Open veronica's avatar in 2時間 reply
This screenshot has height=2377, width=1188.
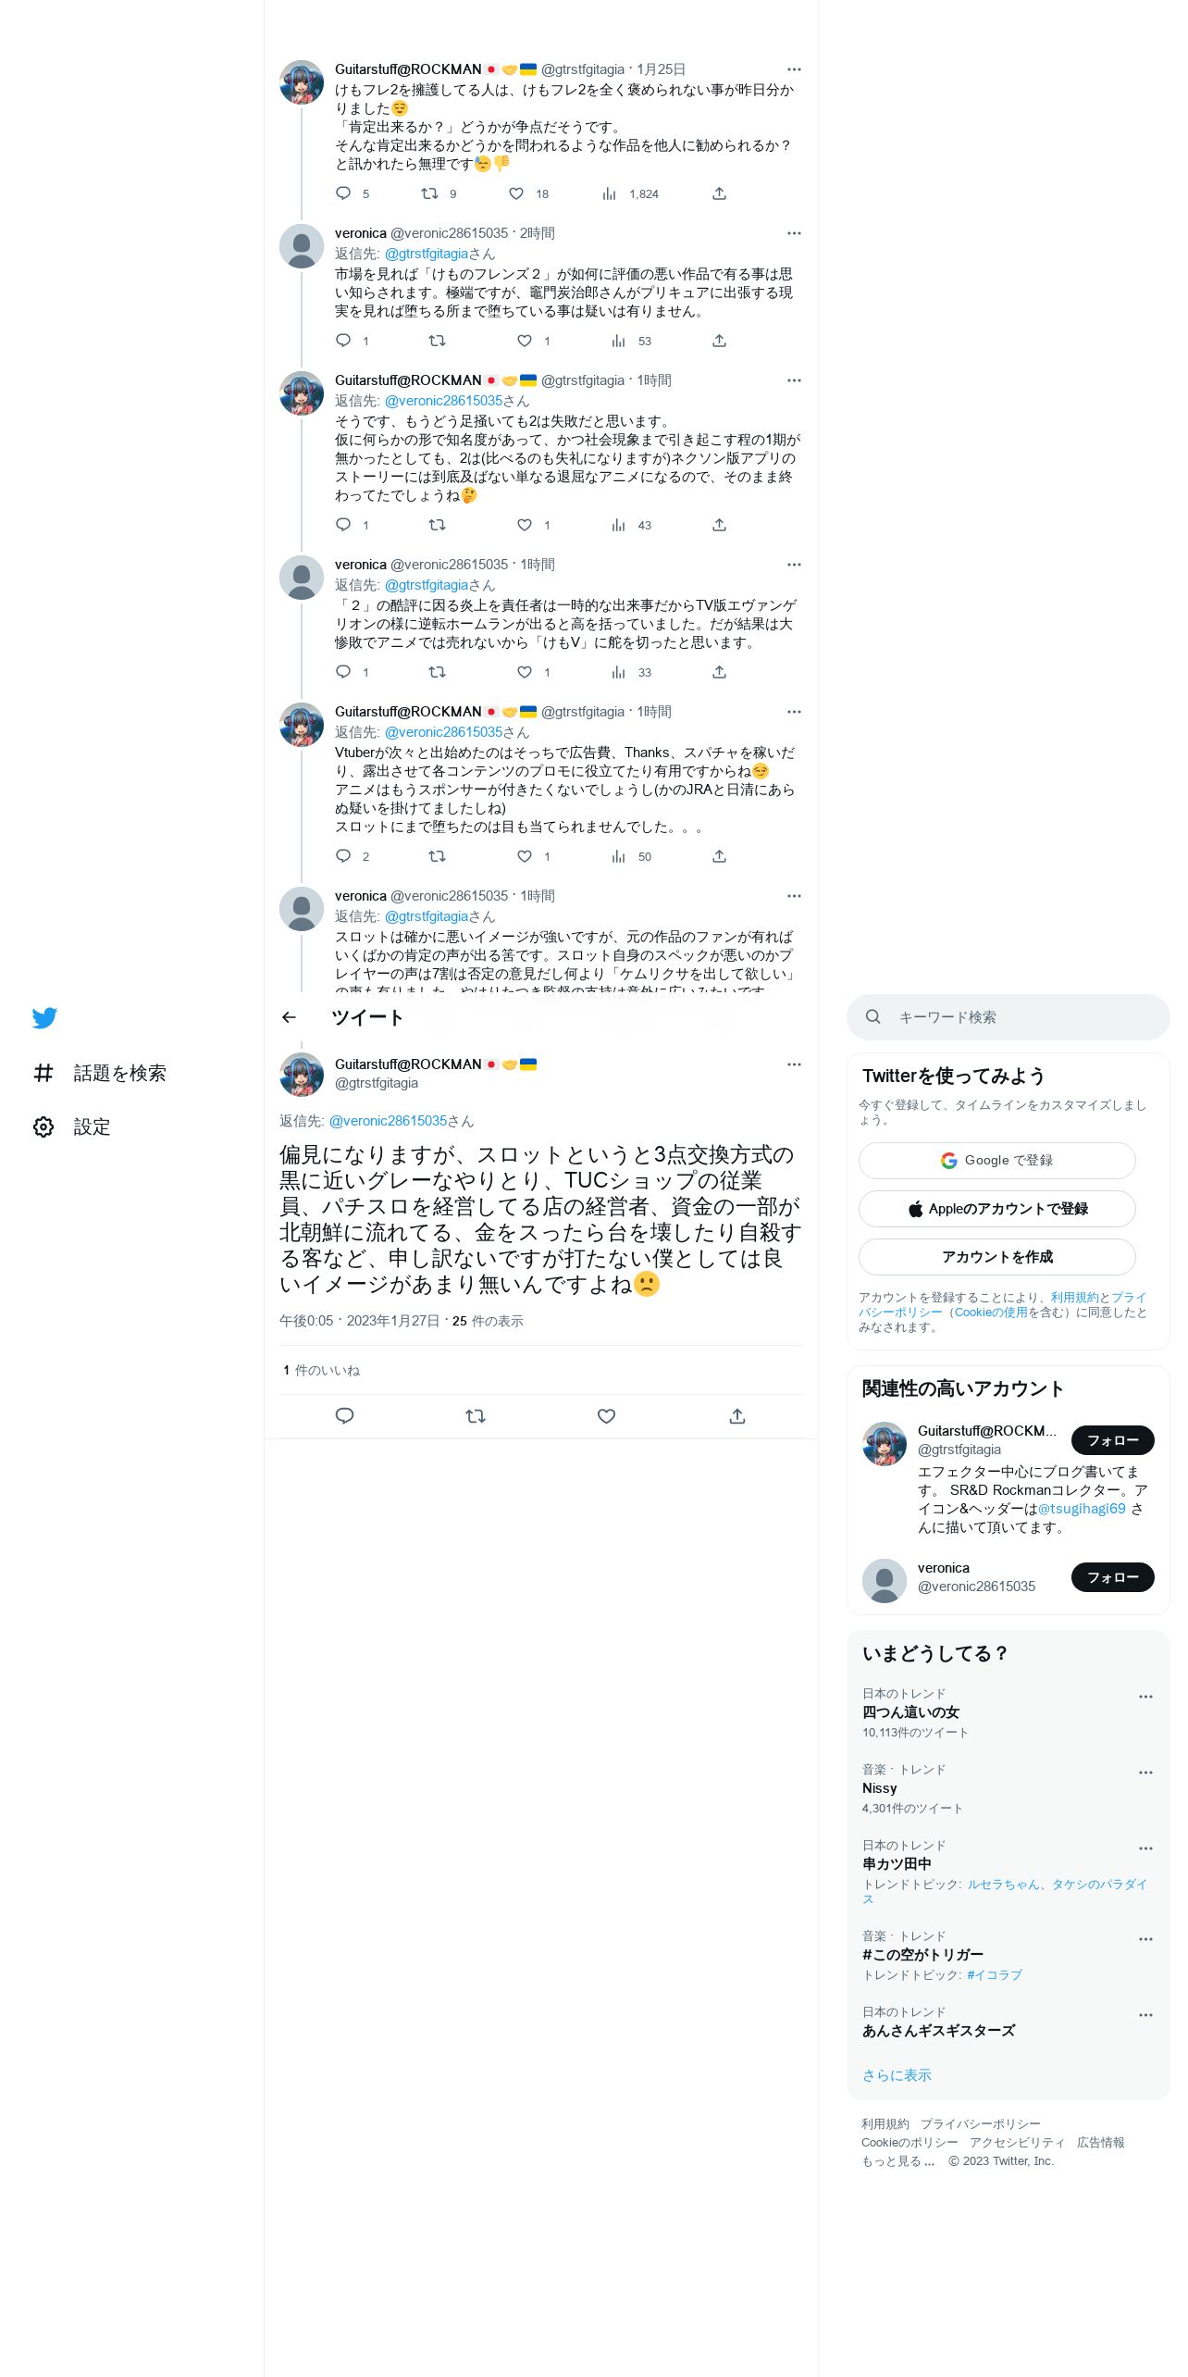[x=302, y=246]
